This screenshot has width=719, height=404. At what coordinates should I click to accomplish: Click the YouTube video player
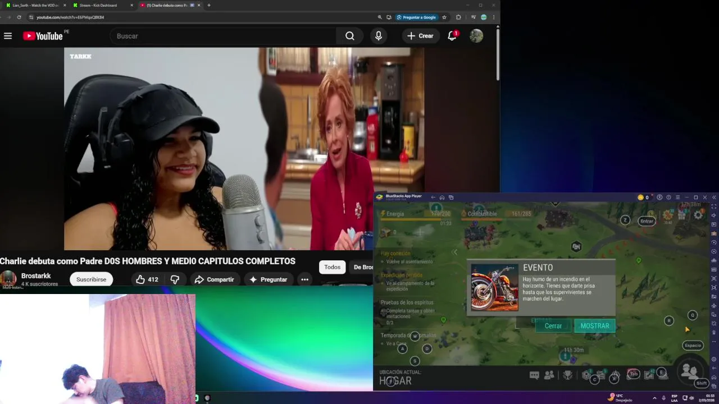(x=244, y=149)
